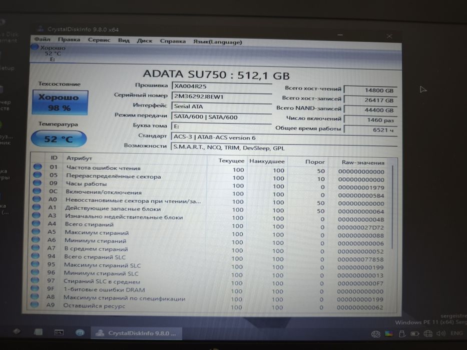Open the Сервис menu
The width and height of the screenshot is (467, 350).
pyautogui.click(x=99, y=40)
